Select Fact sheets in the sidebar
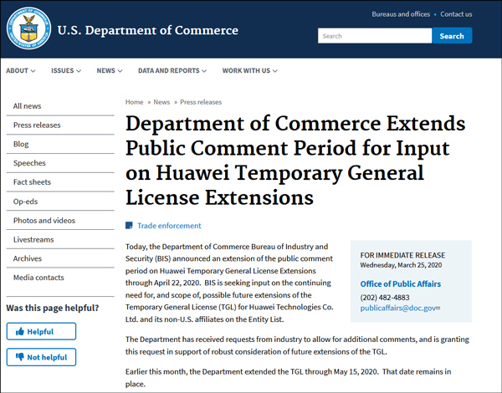This screenshot has height=393, width=502. [32, 182]
